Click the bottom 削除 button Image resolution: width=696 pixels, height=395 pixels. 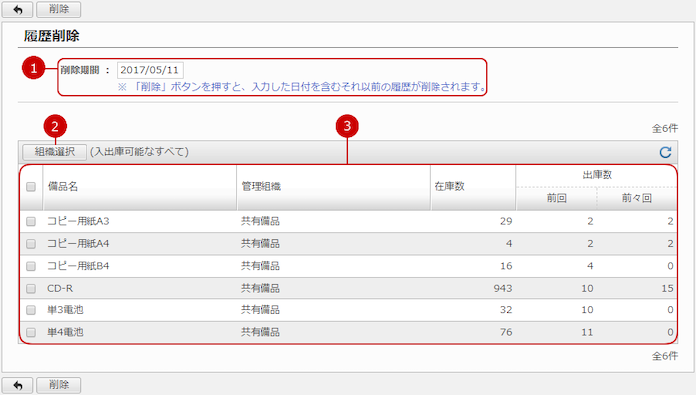[x=58, y=385]
